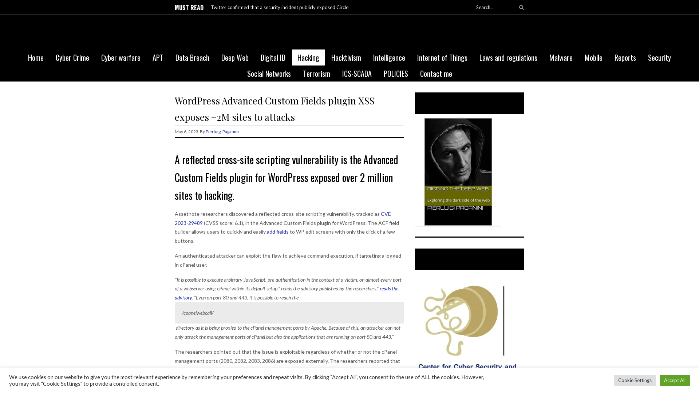
Task: Click the ICS-SCADA navigation icon
Action: pos(357,74)
